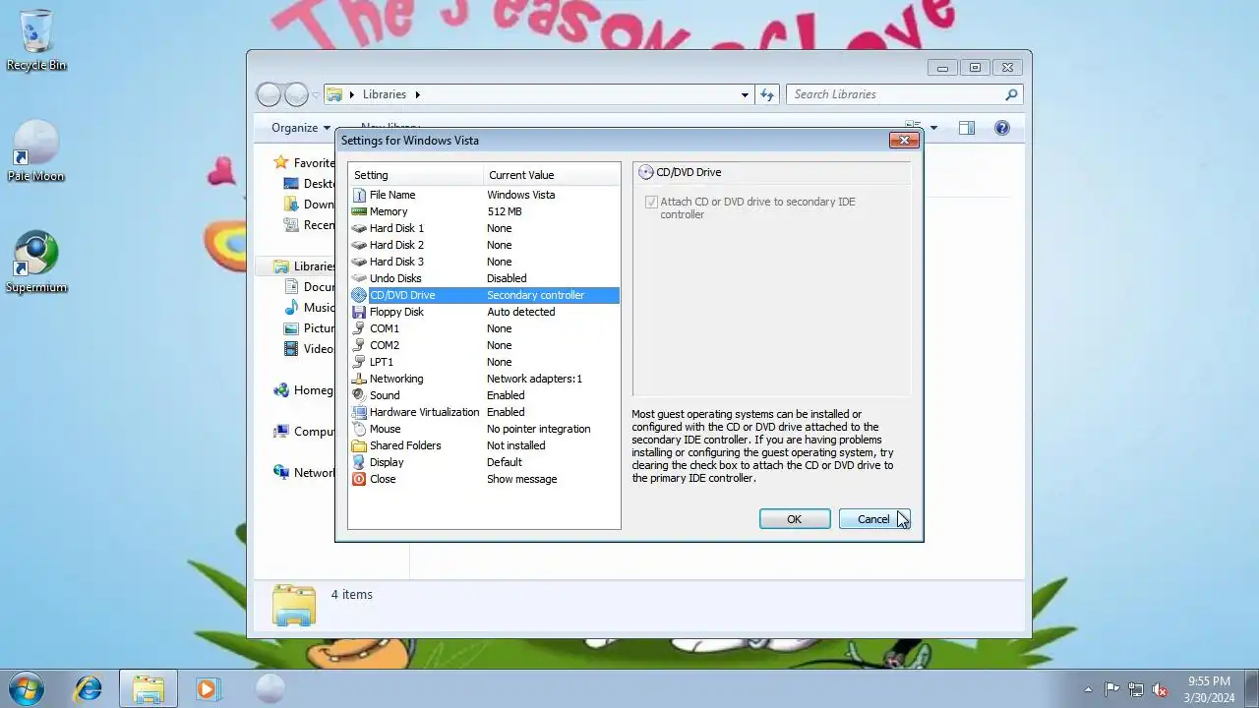The height and width of the screenshot is (708, 1259).
Task: Open the Start menu
Action: coord(27,688)
